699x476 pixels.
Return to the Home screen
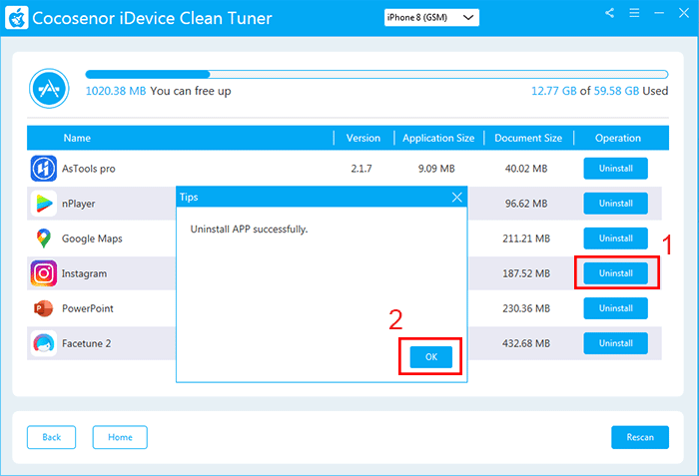[x=120, y=437]
